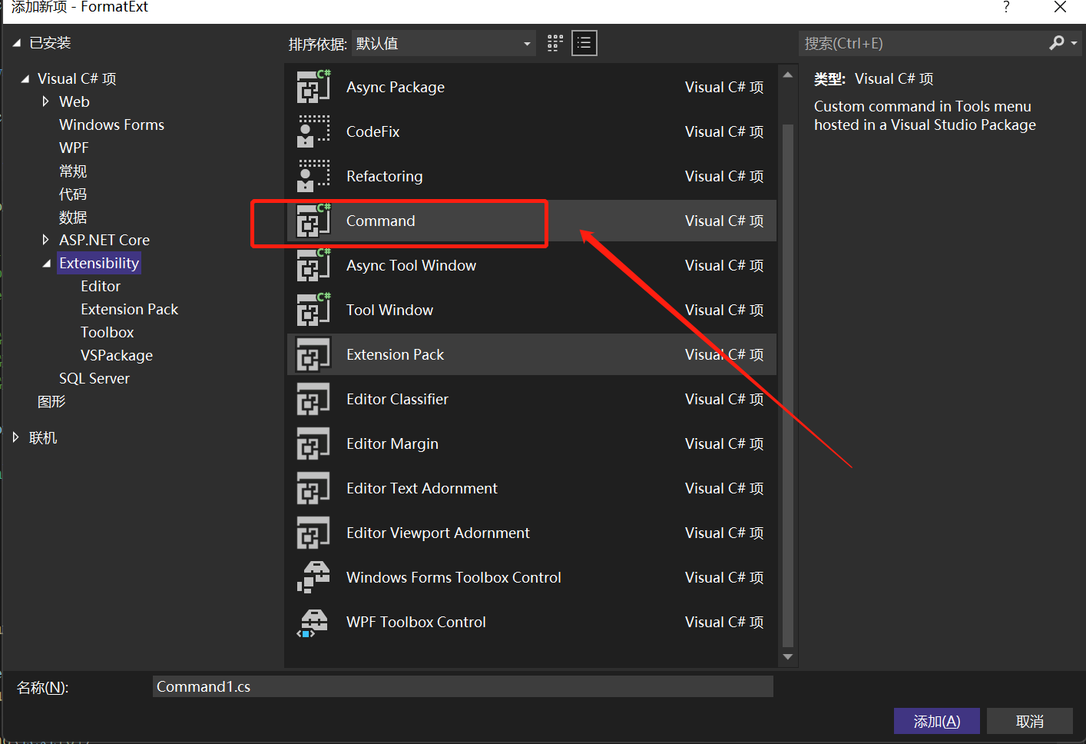This screenshot has height=744, width=1086.
Task: Click the Windows Forms Toolbox Control icon
Action: tap(313, 577)
